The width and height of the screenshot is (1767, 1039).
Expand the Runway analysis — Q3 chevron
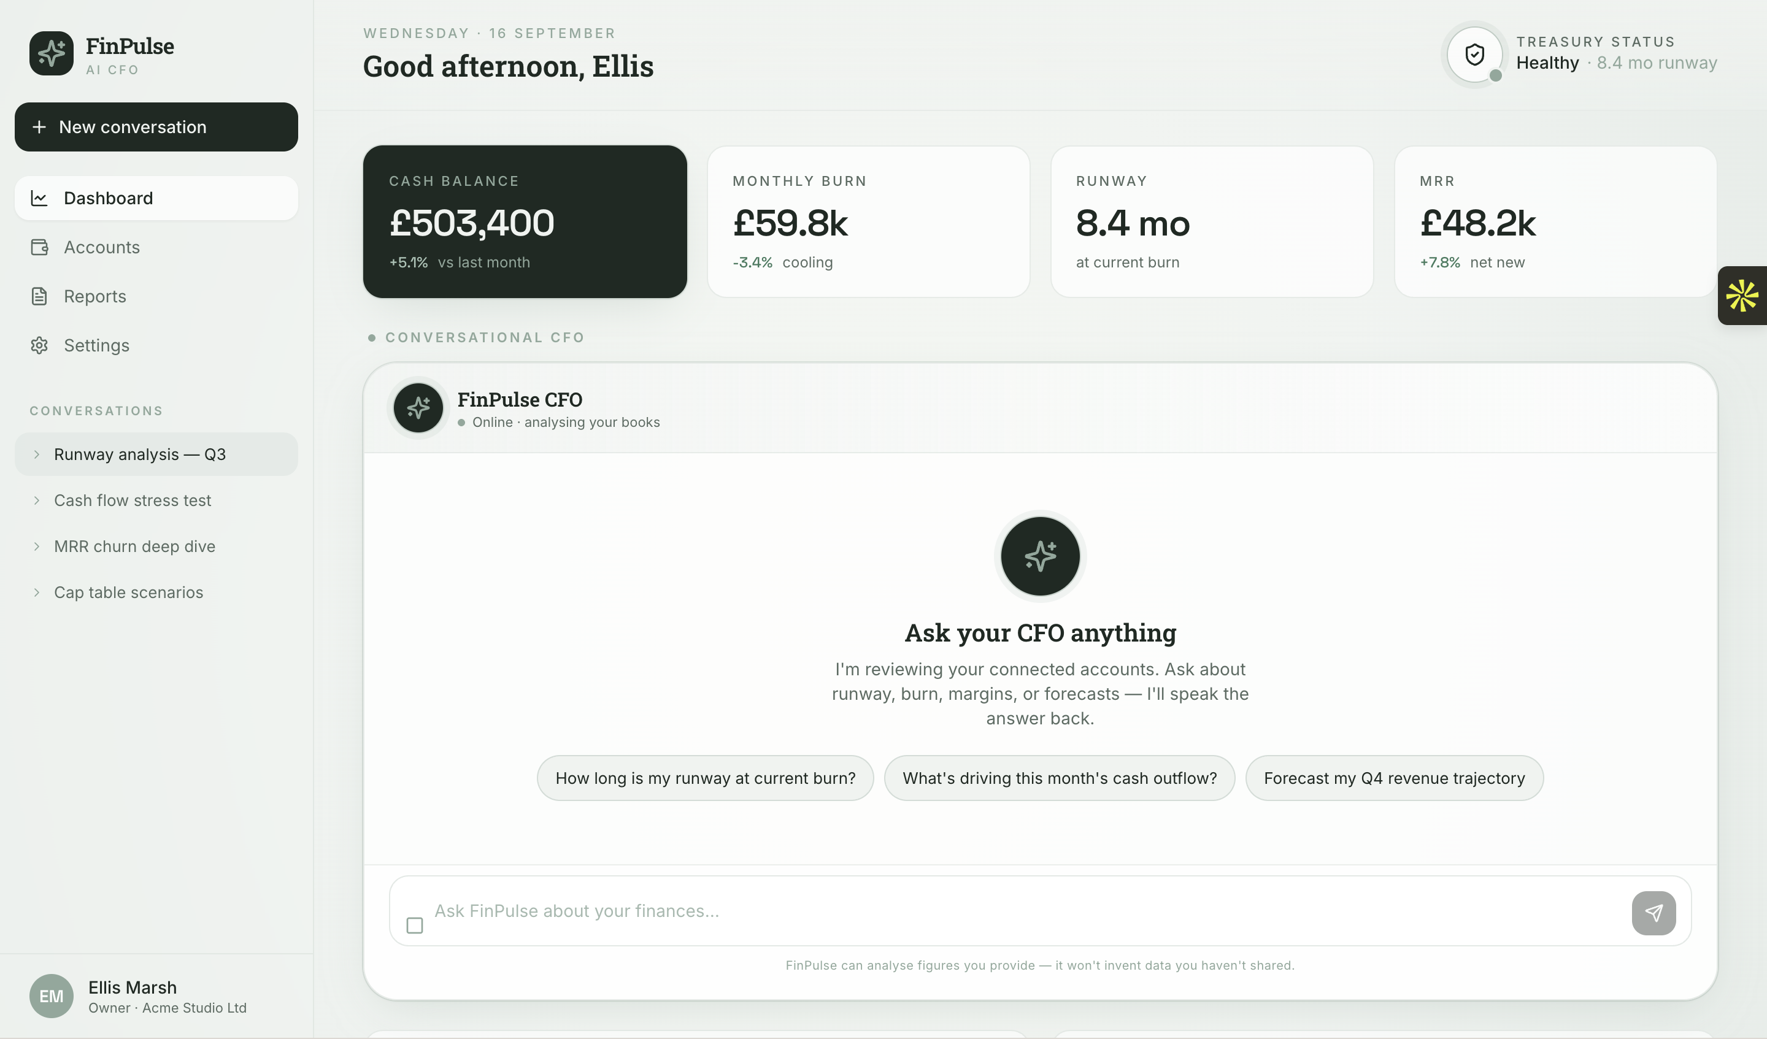click(x=36, y=454)
